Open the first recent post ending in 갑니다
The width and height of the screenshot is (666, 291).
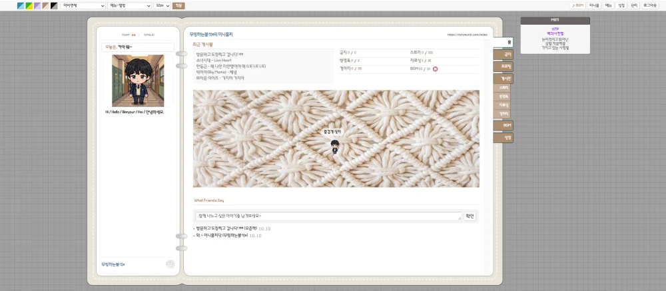[x=220, y=55]
